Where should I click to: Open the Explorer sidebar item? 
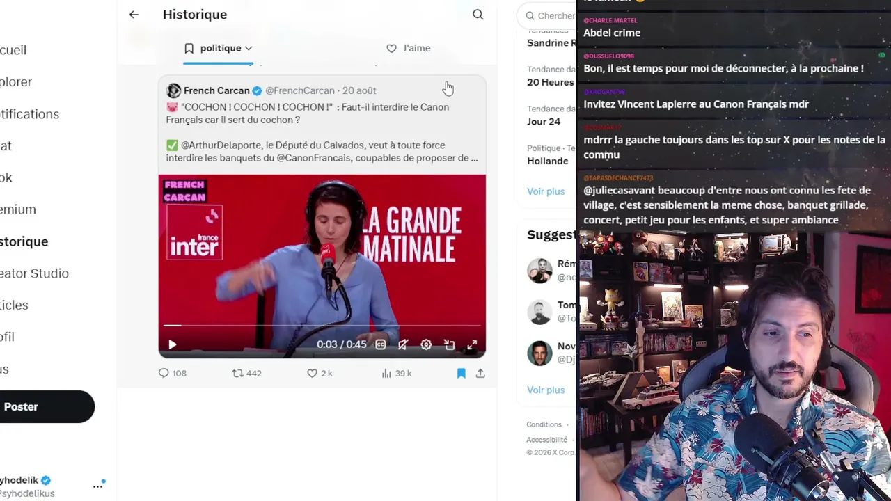pyautogui.click(x=16, y=82)
